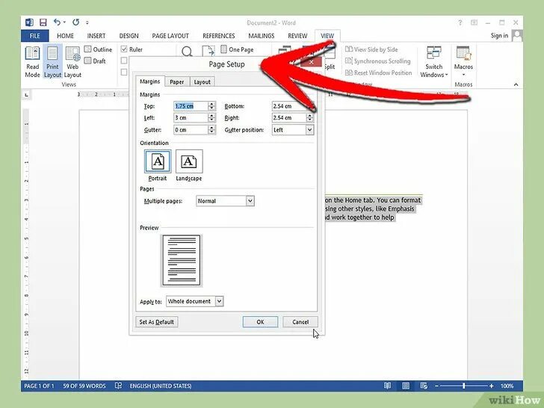This screenshot has width=544, height=408.
Task: Collapse the ribbon with the chevron
Action: pyautogui.click(x=516, y=84)
